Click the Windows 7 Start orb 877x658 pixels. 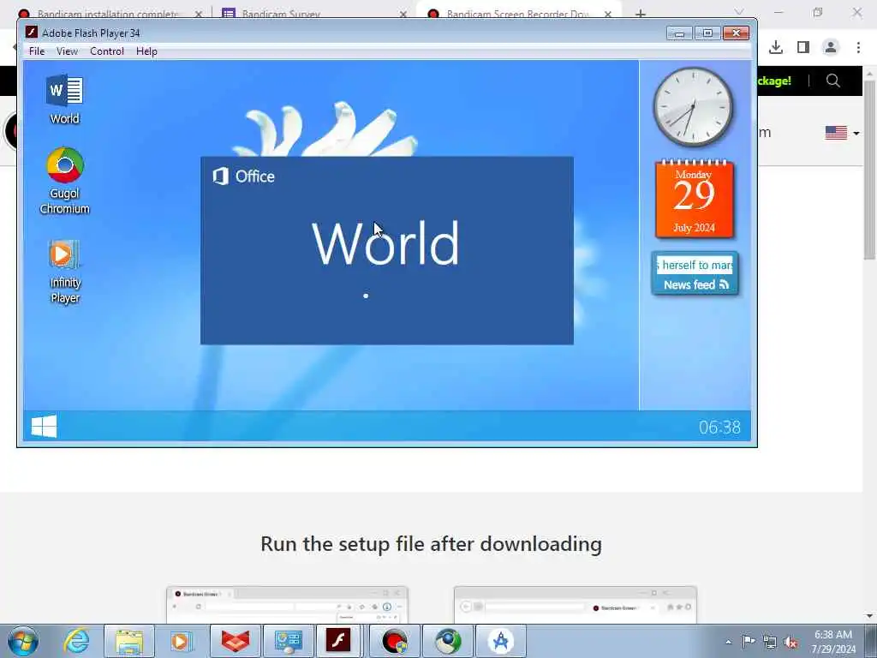[23, 641]
